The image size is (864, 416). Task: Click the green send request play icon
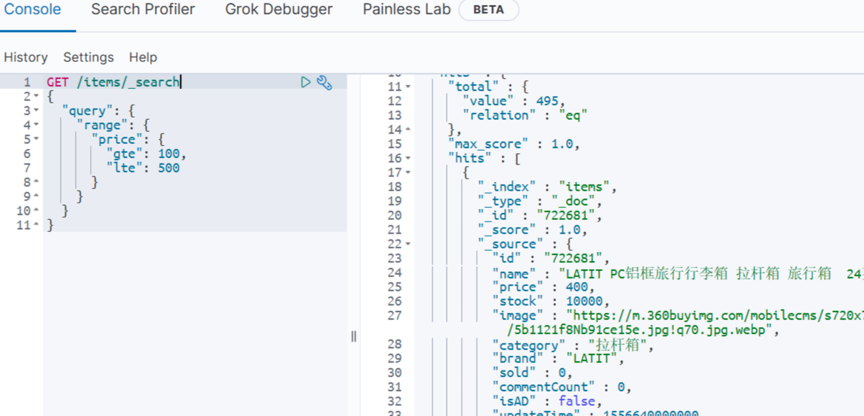(306, 82)
